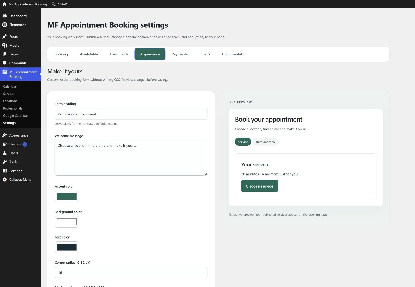Click Choose service button in preview
The width and height of the screenshot is (415, 287).
click(259, 186)
